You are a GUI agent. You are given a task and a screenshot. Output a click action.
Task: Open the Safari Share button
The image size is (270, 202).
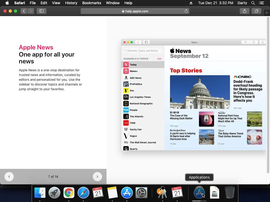pyautogui.click(x=244, y=11)
